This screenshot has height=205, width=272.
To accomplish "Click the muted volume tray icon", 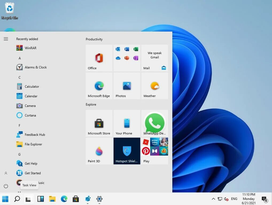I will click(x=226, y=199).
